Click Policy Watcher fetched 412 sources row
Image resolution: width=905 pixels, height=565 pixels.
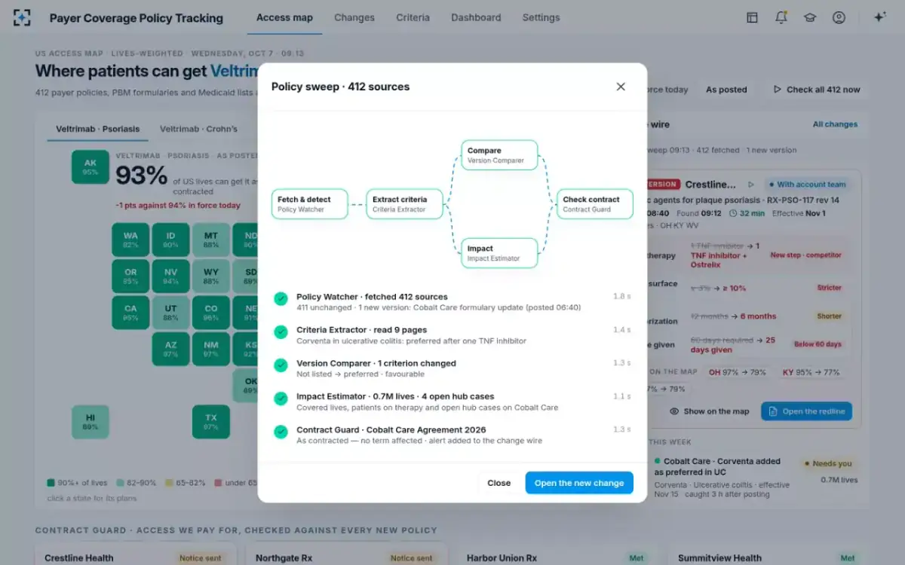point(452,301)
